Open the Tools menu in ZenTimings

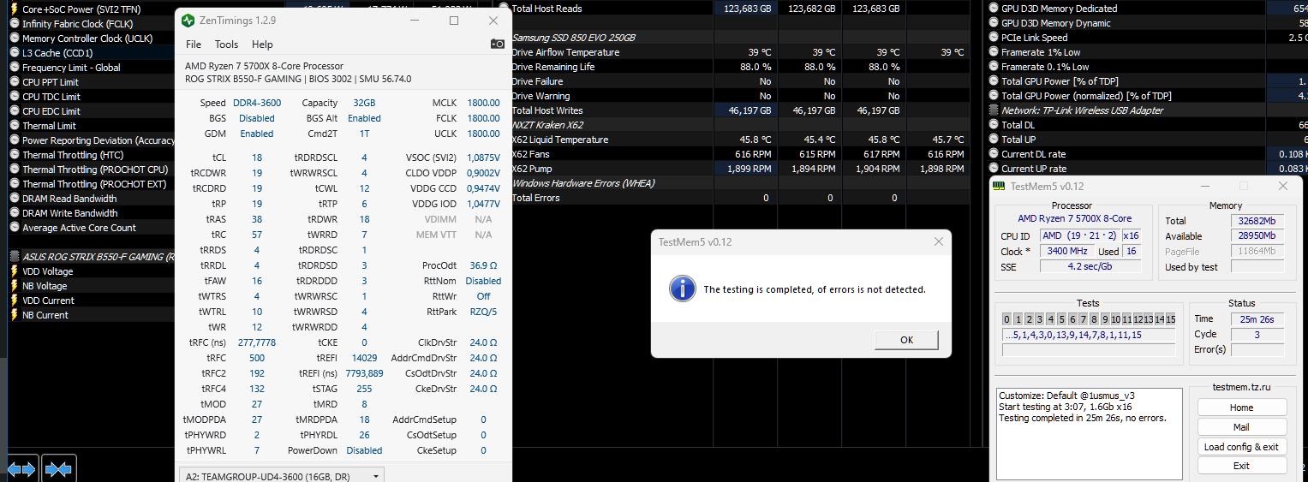[x=227, y=45]
